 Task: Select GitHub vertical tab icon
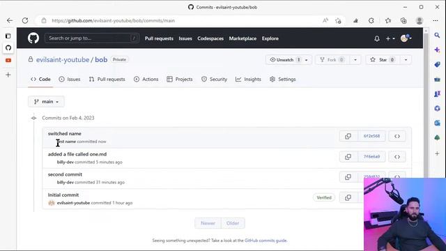(8, 48)
